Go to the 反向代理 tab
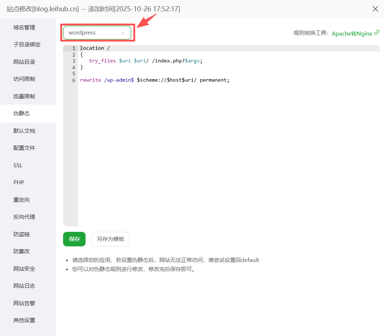384x336 pixels. pyautogui.click(x=24, y=217)
